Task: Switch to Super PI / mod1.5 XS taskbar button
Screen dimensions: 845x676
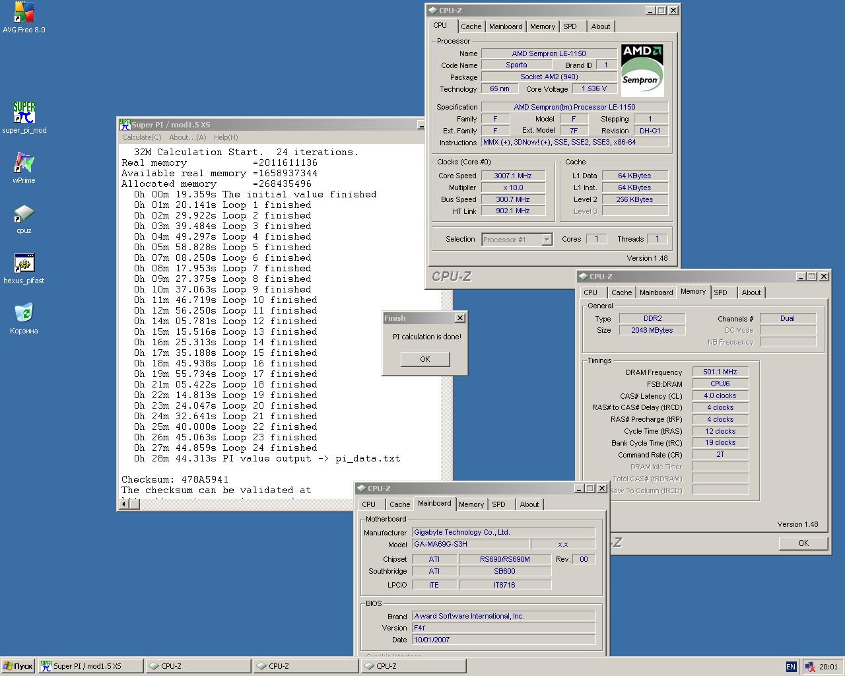Action: click(x=90, y=666)
